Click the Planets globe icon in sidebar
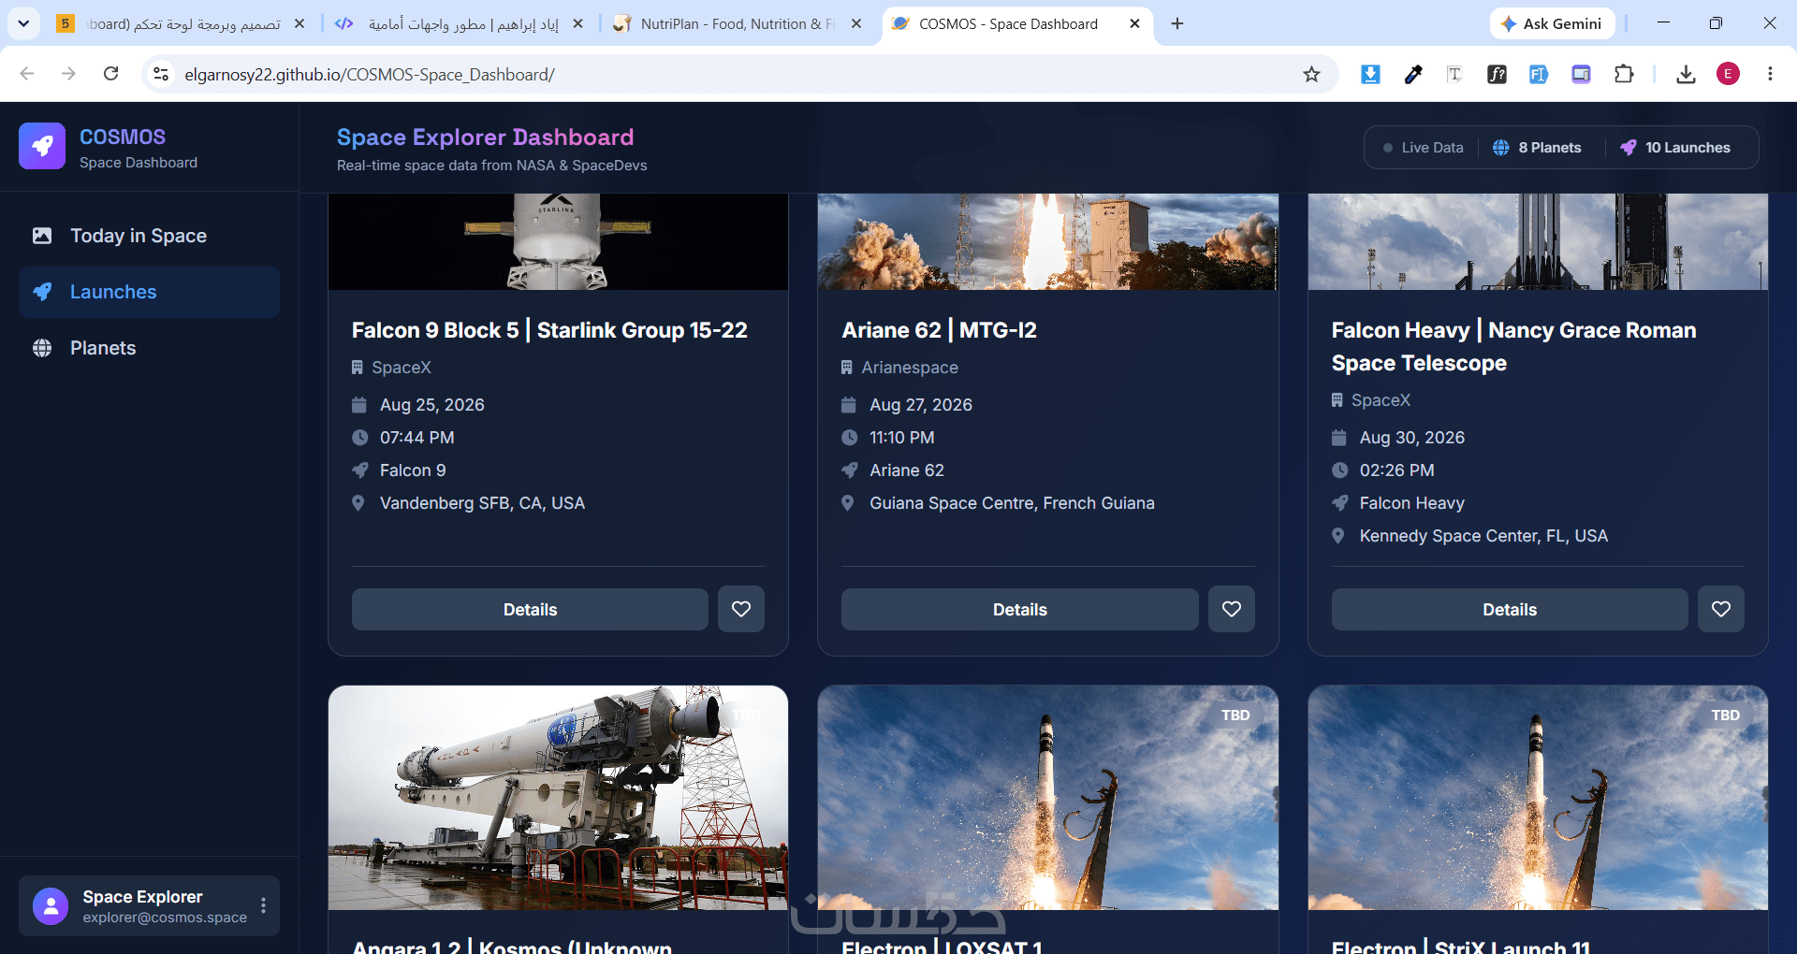The width and height of the screenshot is (1797, 954). (42, 348)
